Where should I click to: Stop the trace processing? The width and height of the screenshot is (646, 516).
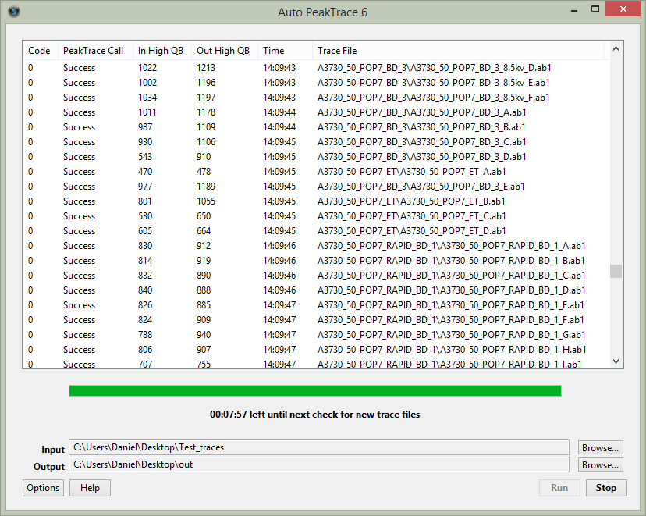(606, 488)
